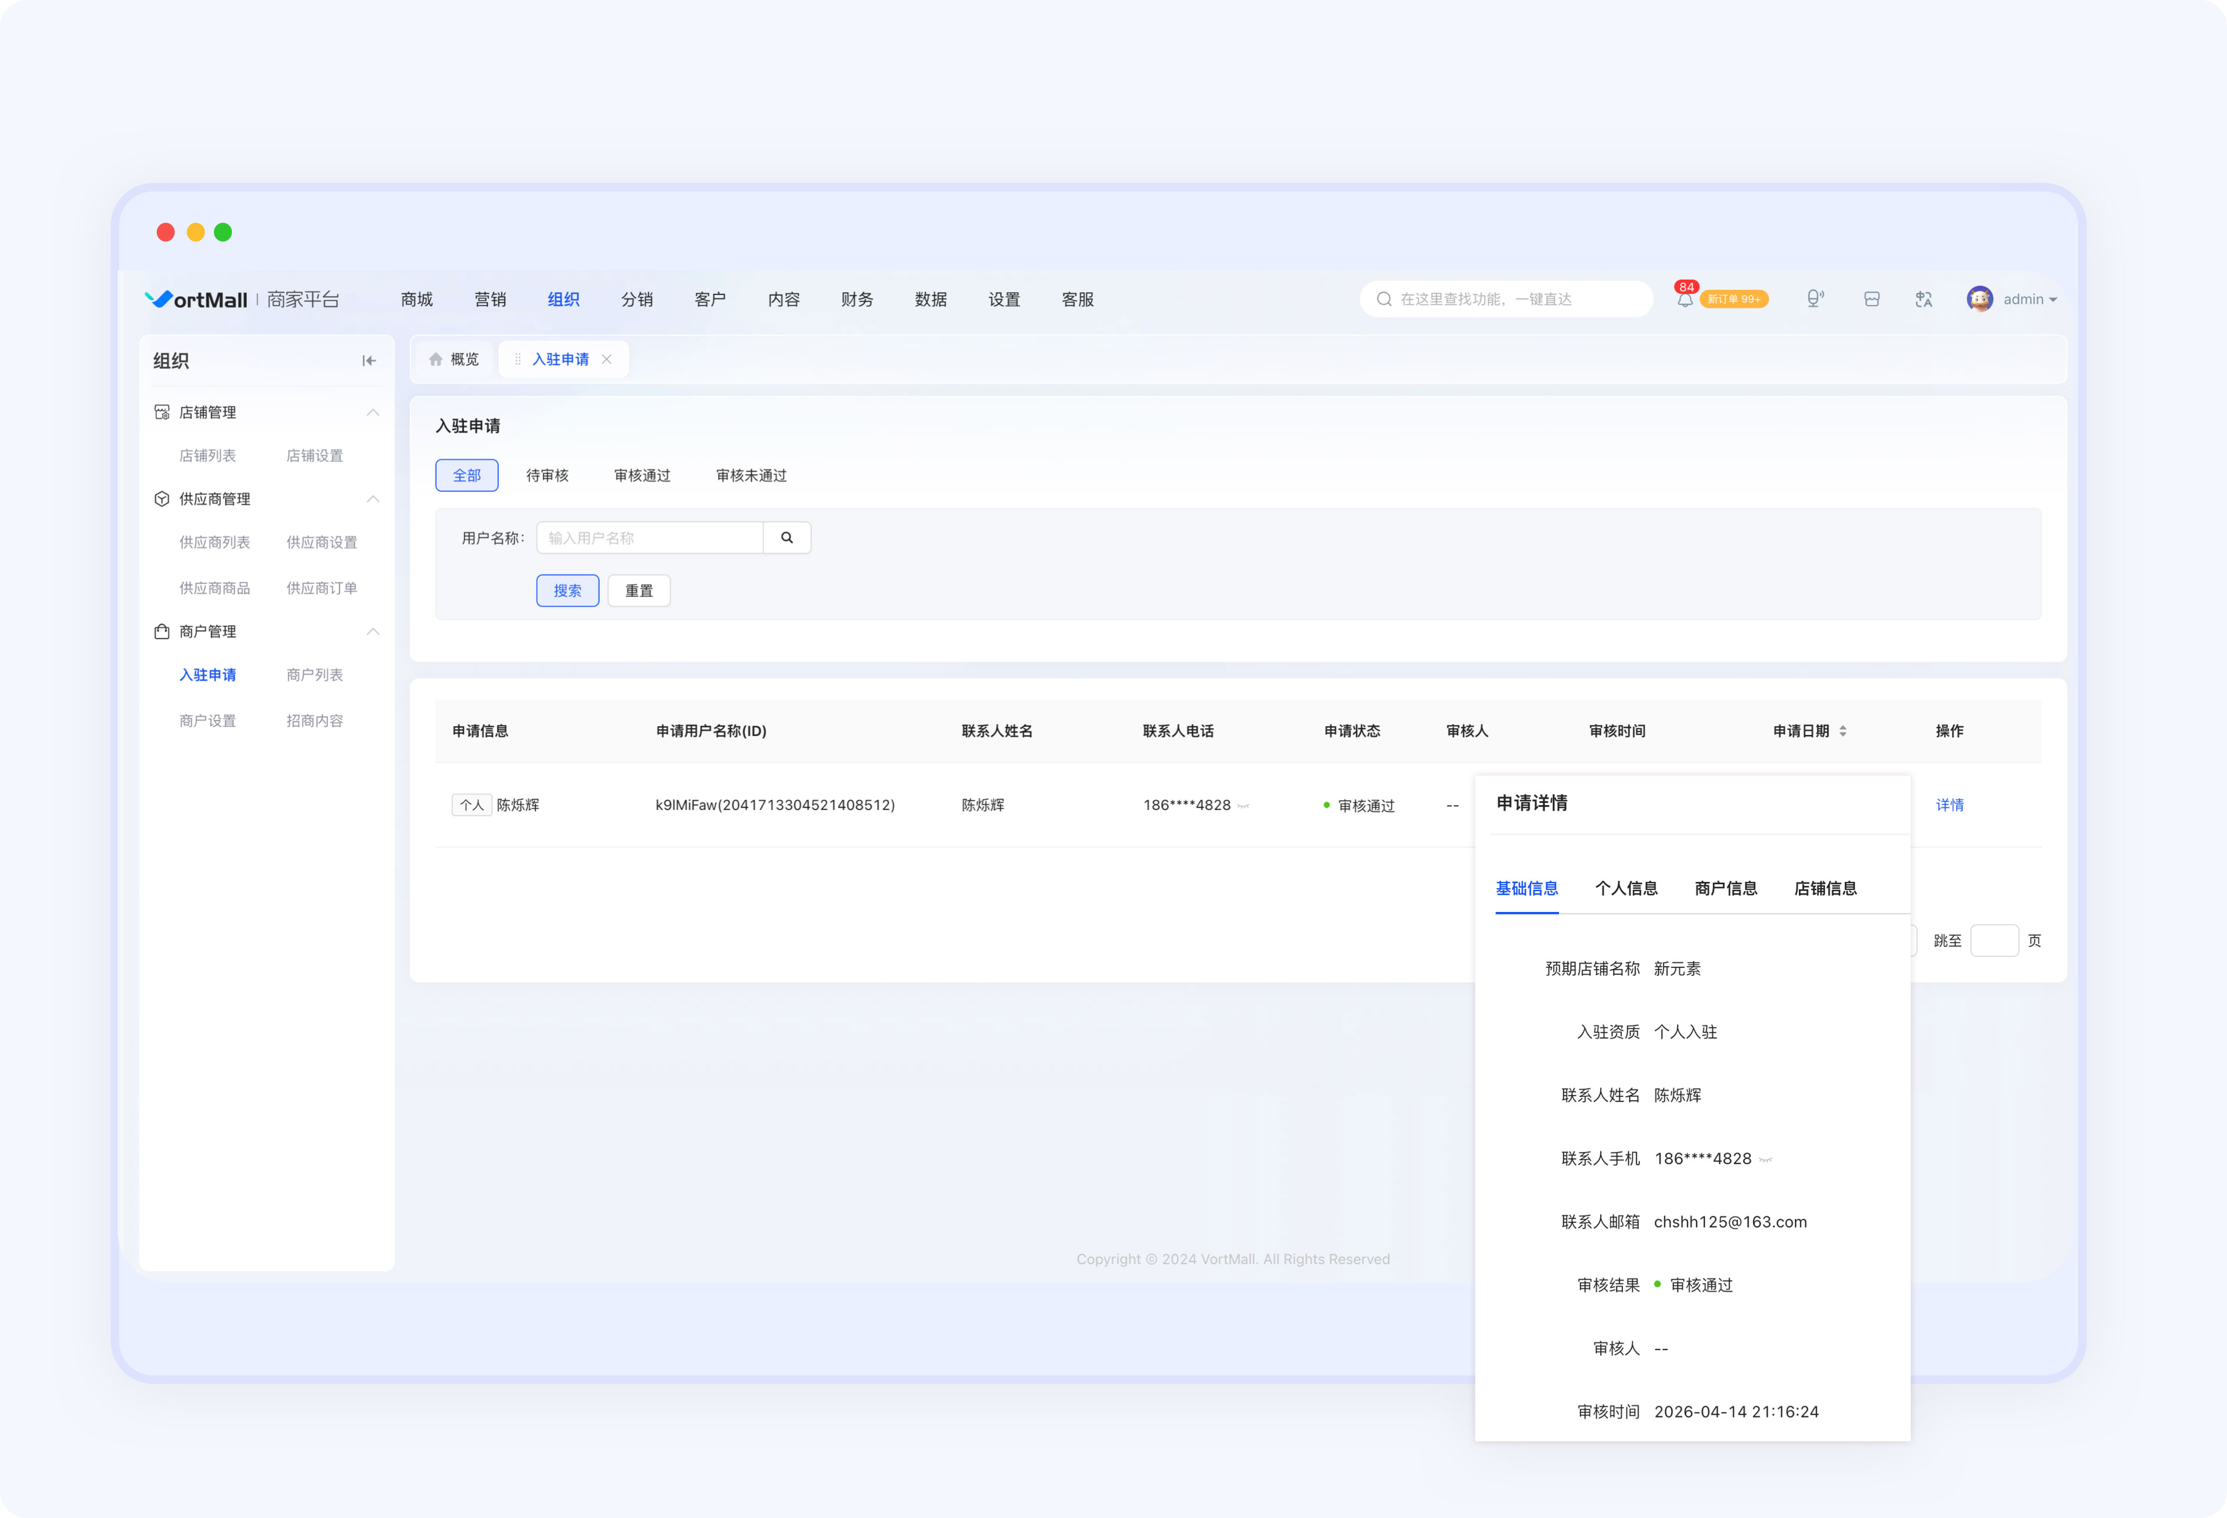Sort by 申请日期 column arrows
2227x1518 pixels.
(x=1842, y=730)
